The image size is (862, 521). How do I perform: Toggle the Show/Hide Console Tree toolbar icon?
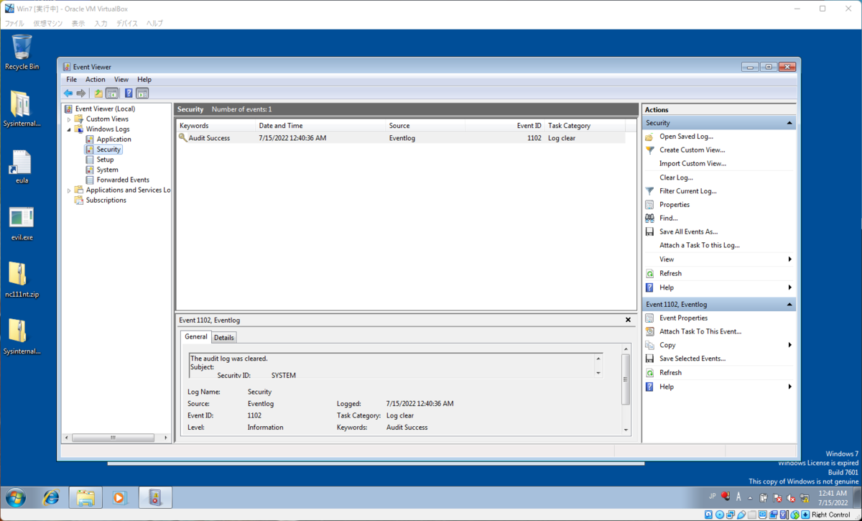point(112,93)
